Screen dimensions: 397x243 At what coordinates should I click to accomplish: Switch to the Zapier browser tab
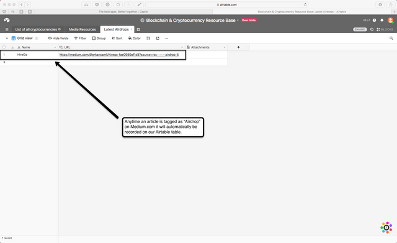123,12
